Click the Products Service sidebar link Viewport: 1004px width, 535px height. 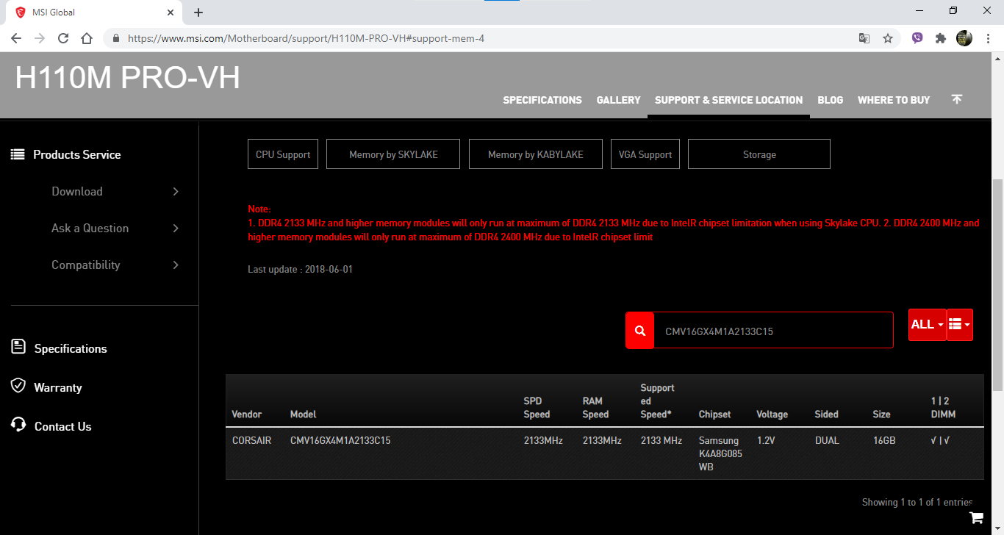[77, 154]
